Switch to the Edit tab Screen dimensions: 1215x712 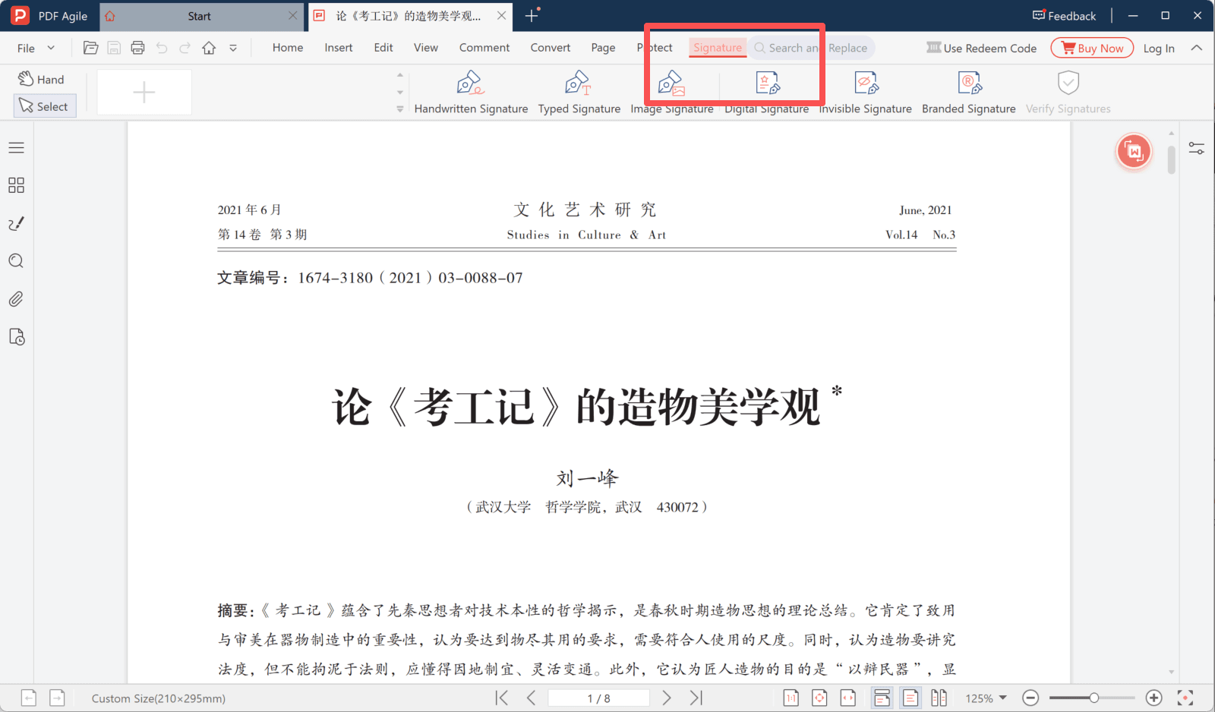pyautogui.click(x=383, y=48)
